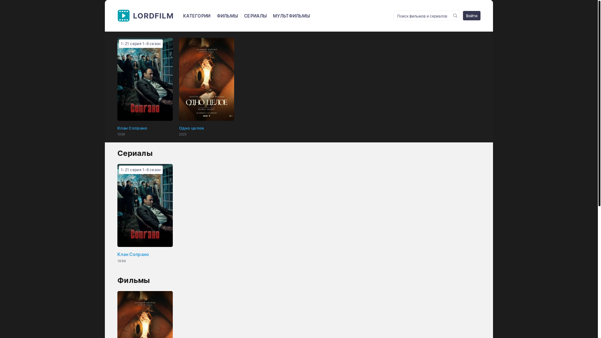Go to the СЕРИАЛЫ section
Image resolution: width=601 pixels, height=338 pixels.
point(255,16)
